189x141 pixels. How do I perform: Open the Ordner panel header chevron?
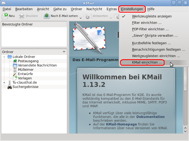click(x=64, y=52)
